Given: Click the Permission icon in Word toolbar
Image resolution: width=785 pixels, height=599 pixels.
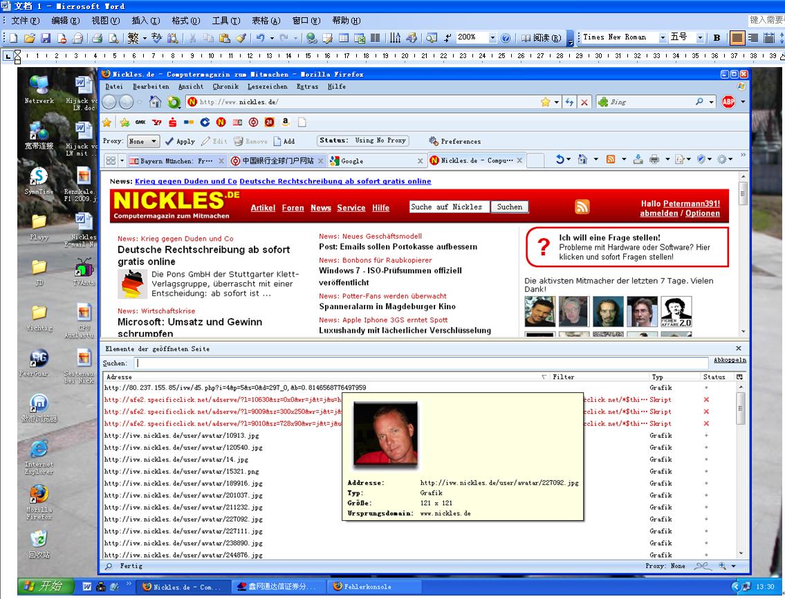Looking at the screenshot, I should [x=62, y=38].
